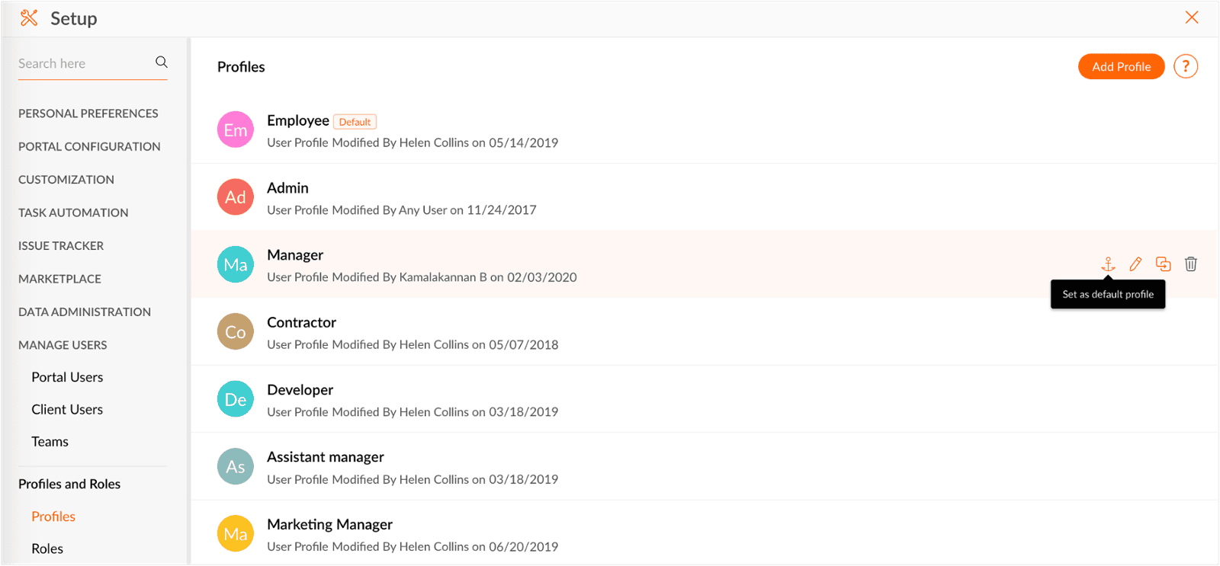Select Portal Users in sidebar
The image size is (1220, 566).
tap(67, 377)
